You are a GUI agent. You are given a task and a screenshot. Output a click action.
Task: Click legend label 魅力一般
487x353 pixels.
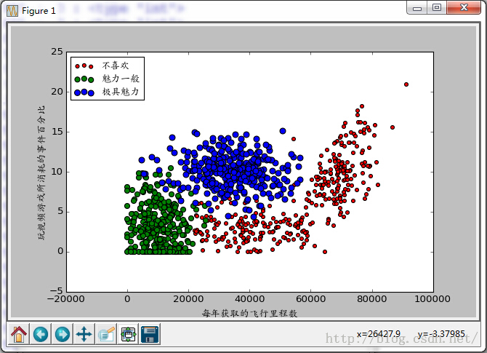(121, 79)
